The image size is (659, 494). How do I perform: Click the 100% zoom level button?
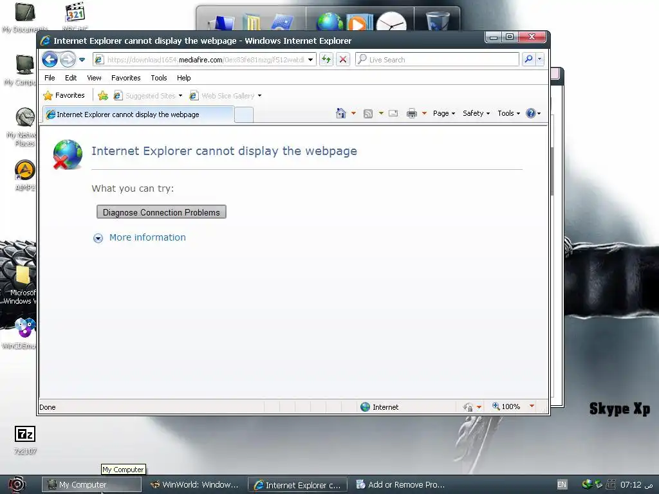(x=506, y=407)
